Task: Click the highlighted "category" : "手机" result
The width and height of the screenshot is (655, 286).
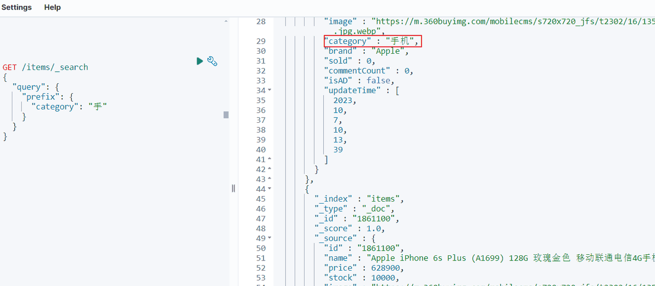Action: (x=372, y=41)
